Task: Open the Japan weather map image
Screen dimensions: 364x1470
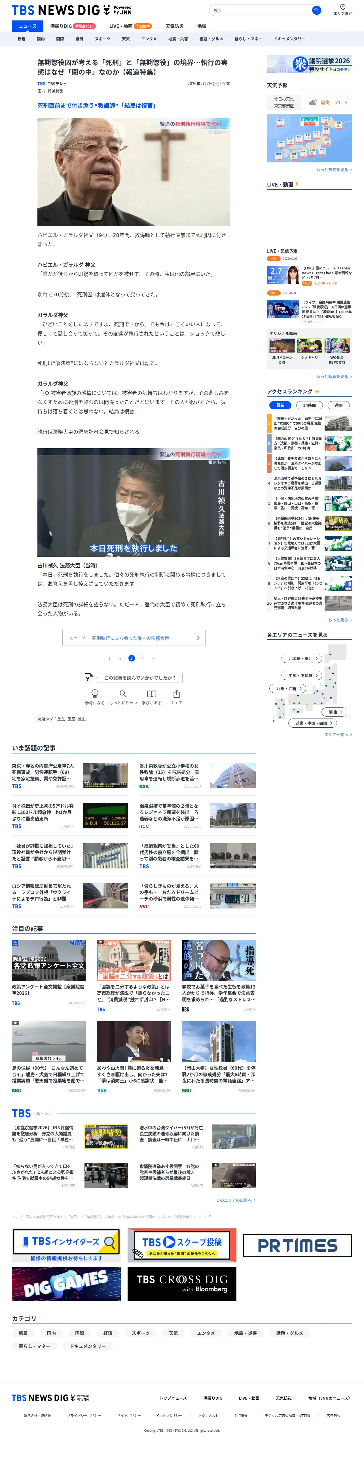Action: click(309, 138)
